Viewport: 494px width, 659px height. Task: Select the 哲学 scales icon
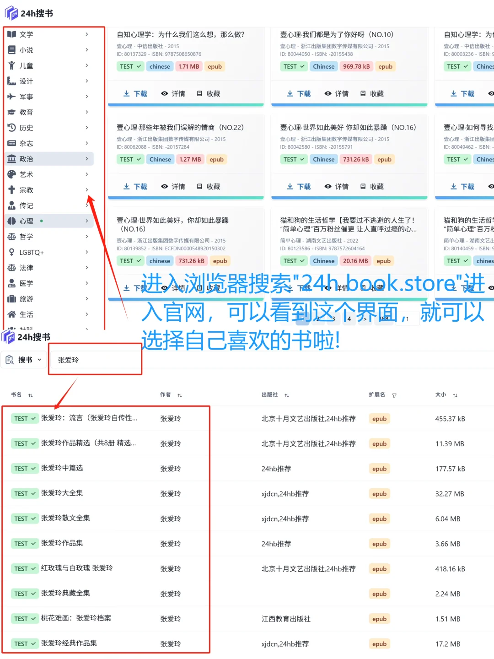click(12, 237)
